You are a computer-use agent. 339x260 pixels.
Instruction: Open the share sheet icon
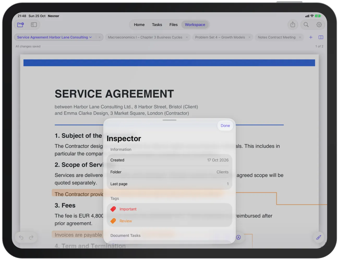click(x=293, y=24)
